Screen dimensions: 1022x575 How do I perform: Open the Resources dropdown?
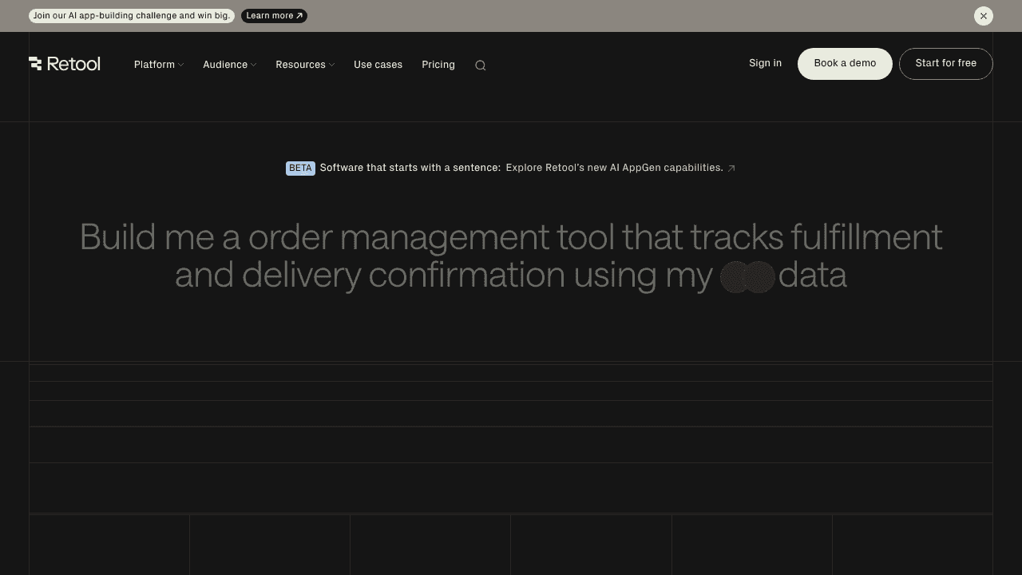pyautogui.click(x=304, y=65)
